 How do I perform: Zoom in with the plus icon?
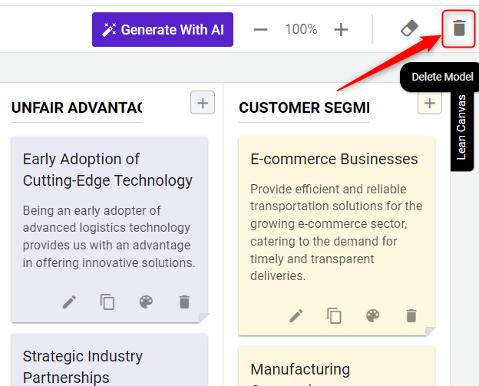(x=342, y=30)
